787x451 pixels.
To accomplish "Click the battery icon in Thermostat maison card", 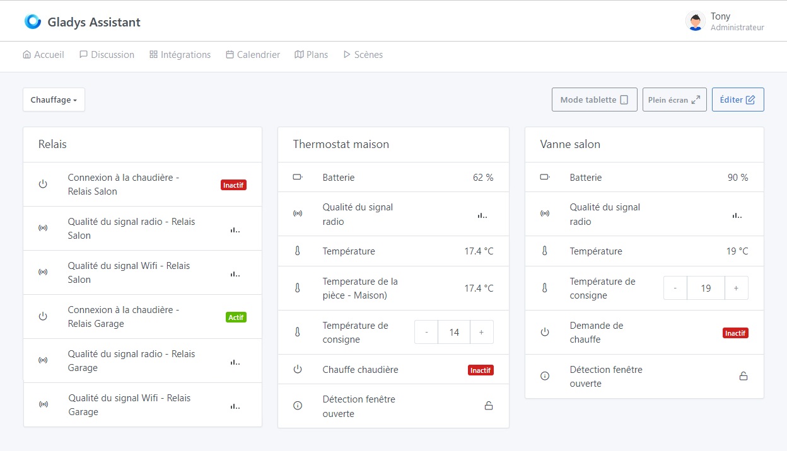I will [x=298, y=177].
